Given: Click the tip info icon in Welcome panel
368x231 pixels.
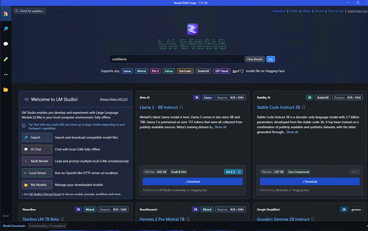Looking at the screenshot, I should pos(24,125).
